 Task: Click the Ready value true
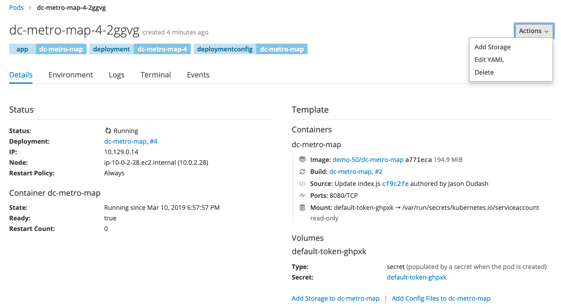pyautogui.click(x=110, y=218)
